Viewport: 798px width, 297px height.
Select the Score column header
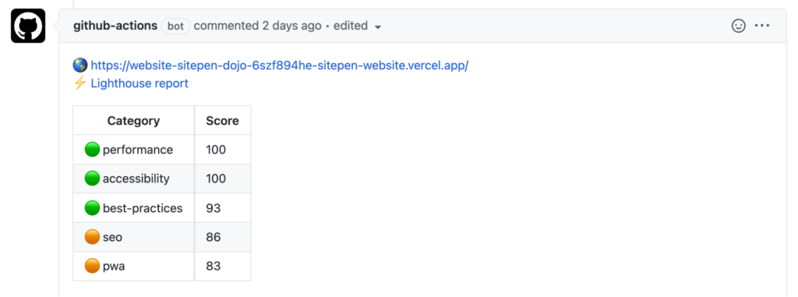pos(222,121)
